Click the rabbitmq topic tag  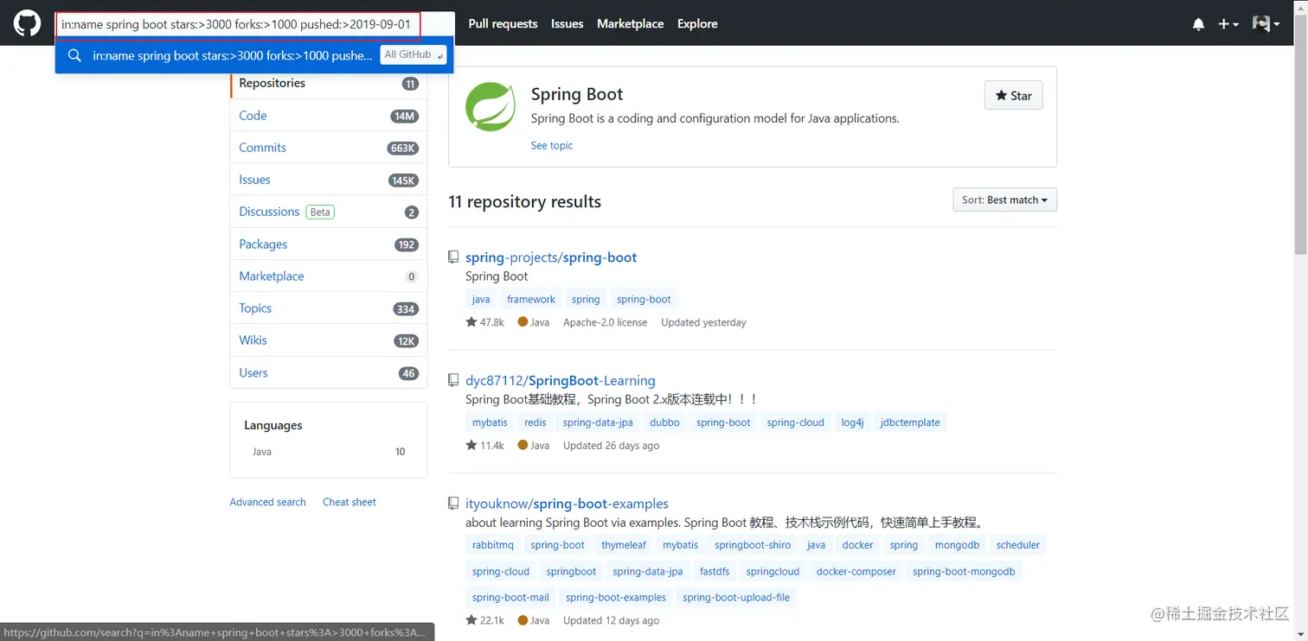tap(493, 545)
